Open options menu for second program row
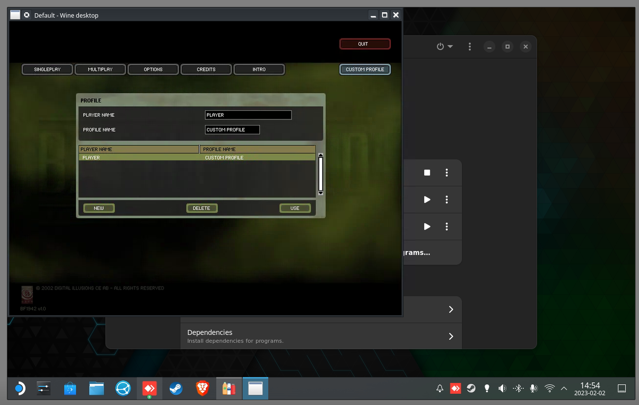 pos(447,199)
